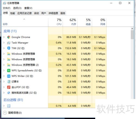Sort processes by the 内存 column header
The width and height of the screenshot is (136, 119).
[70, 22]
